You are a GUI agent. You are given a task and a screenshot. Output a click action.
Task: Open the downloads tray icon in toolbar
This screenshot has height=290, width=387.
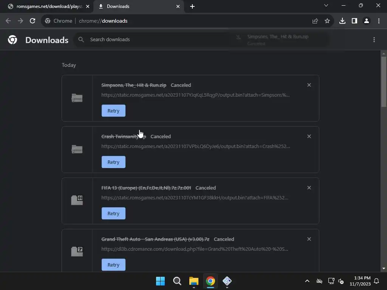[342, 21]
